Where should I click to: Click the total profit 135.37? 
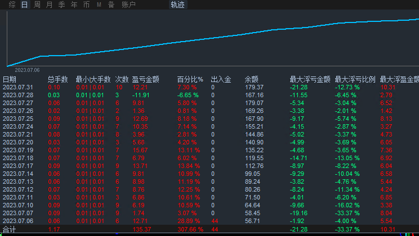tap(142, 229)
